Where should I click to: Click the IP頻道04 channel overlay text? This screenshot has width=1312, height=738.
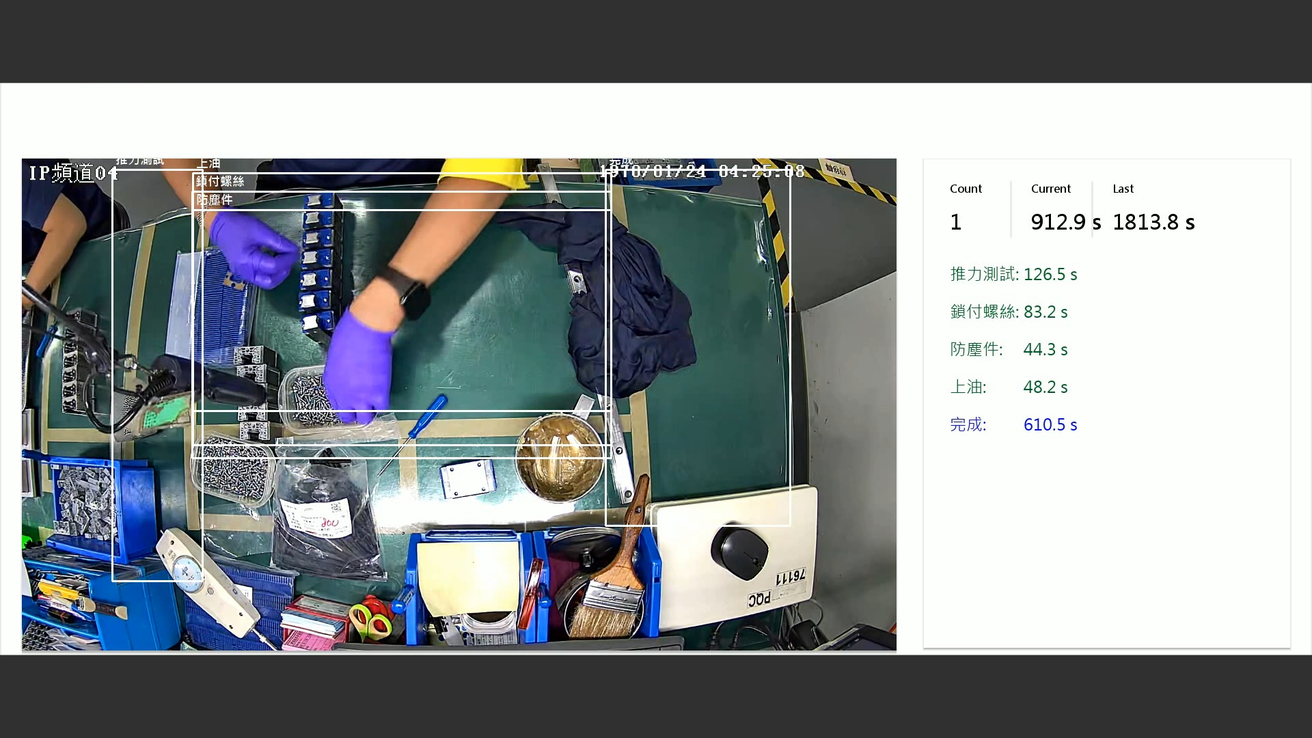click(73, 173)
